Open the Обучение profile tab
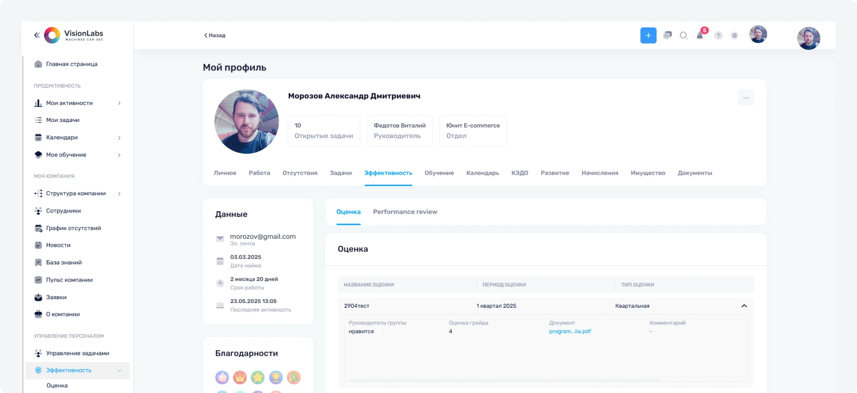857x393 pixels. (439, 173)
